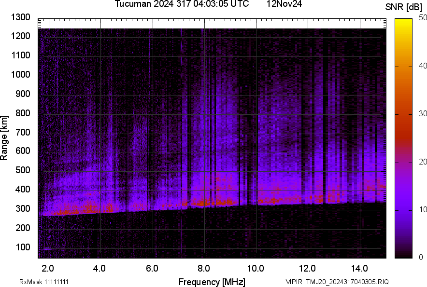427x287 pixels.
Task: Click the 1300 range tick label
Action: pos(20,17)
